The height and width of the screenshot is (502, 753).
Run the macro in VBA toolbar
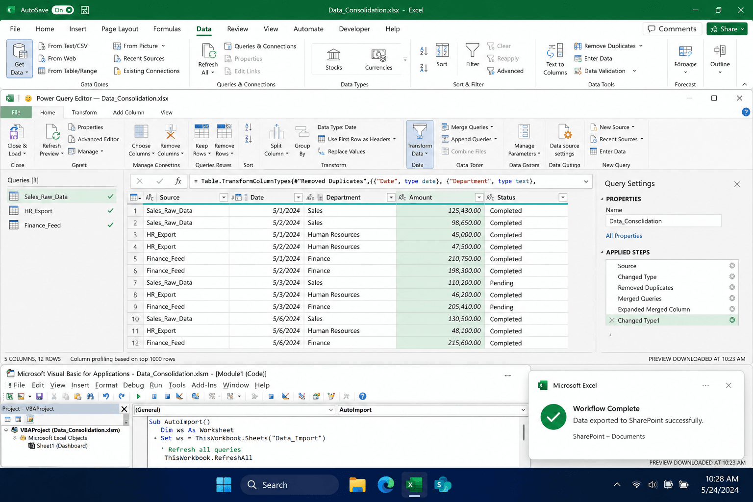pos(138,396)
